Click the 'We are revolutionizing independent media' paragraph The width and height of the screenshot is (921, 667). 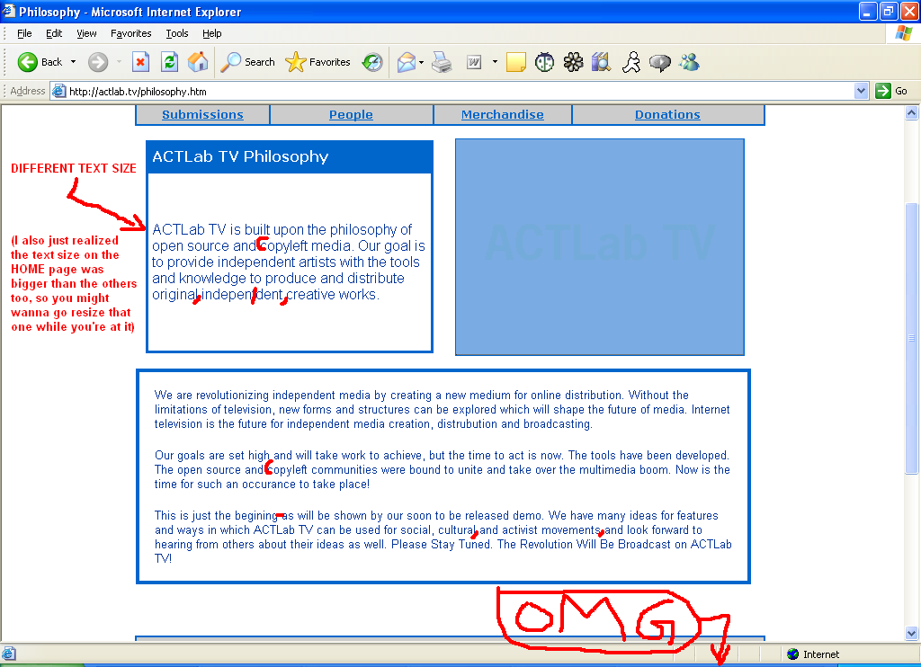pyautogui.click(x=443, y=409)
